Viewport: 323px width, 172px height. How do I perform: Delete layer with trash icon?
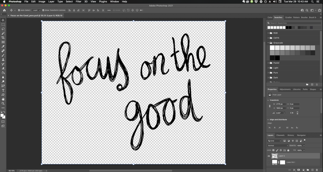pyautogui.click(x=317, y=170)
